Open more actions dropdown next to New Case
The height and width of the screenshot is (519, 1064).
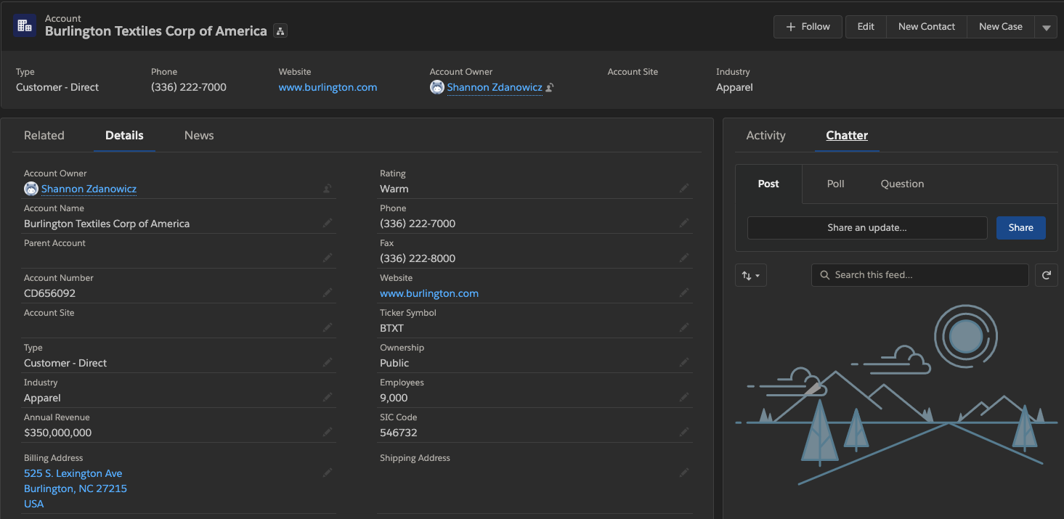tap(1046, 27)
